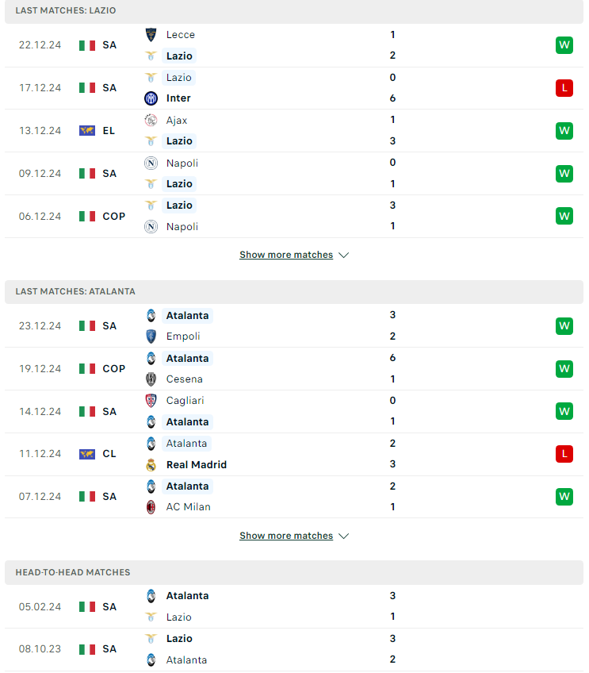Screen dimensions: 589x673
Task: Click the red L badge for Lazio vs Inter
Action: point(564,88)
